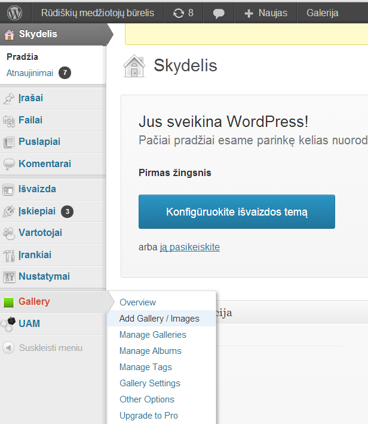
Task: Open the Vartotojai users menu
Action: [40, 233]
